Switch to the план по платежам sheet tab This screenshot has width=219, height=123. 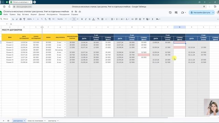click(36, 121)
